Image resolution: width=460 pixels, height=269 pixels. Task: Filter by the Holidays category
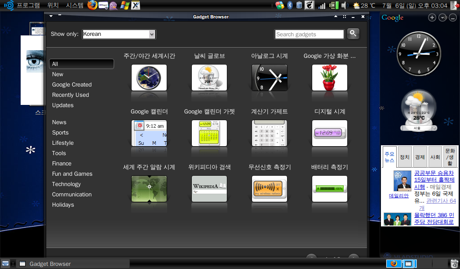63,204
